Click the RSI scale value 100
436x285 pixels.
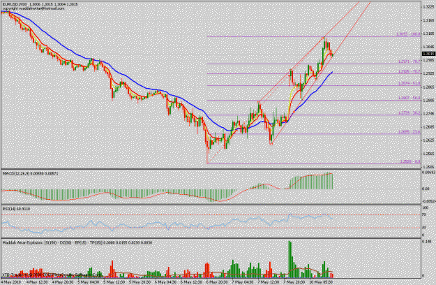coord(425,207)
